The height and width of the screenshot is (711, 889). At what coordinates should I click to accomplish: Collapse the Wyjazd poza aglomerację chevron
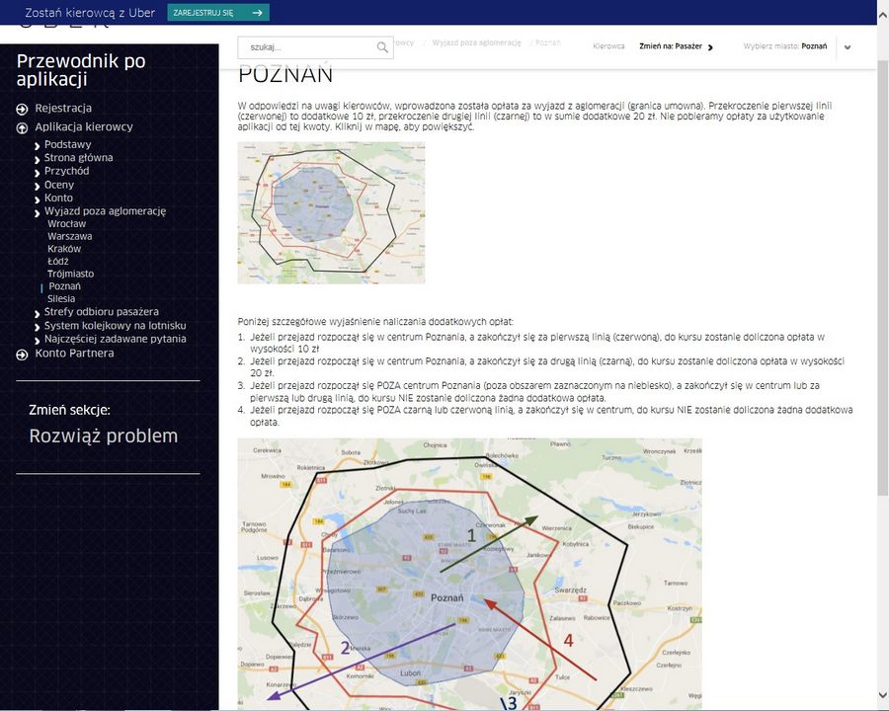(x=38, y=212)
